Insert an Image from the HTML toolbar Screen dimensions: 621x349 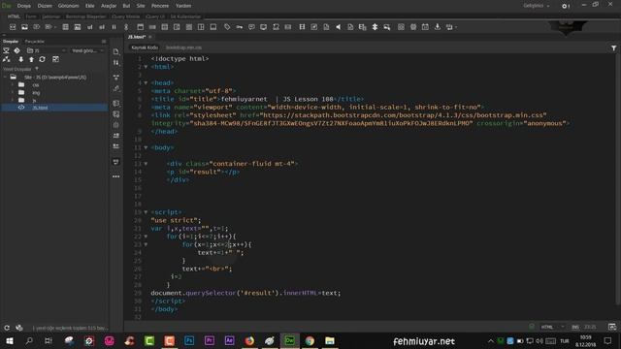24,27
